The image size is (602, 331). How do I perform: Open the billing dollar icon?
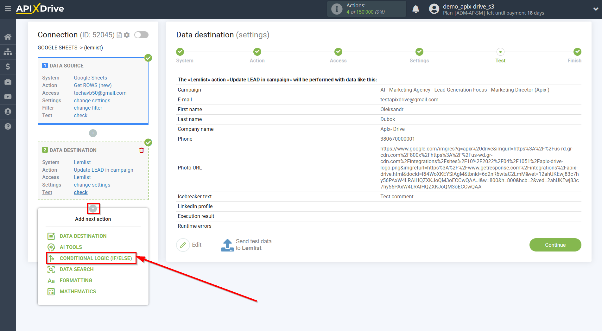click(x=8, y=67)
